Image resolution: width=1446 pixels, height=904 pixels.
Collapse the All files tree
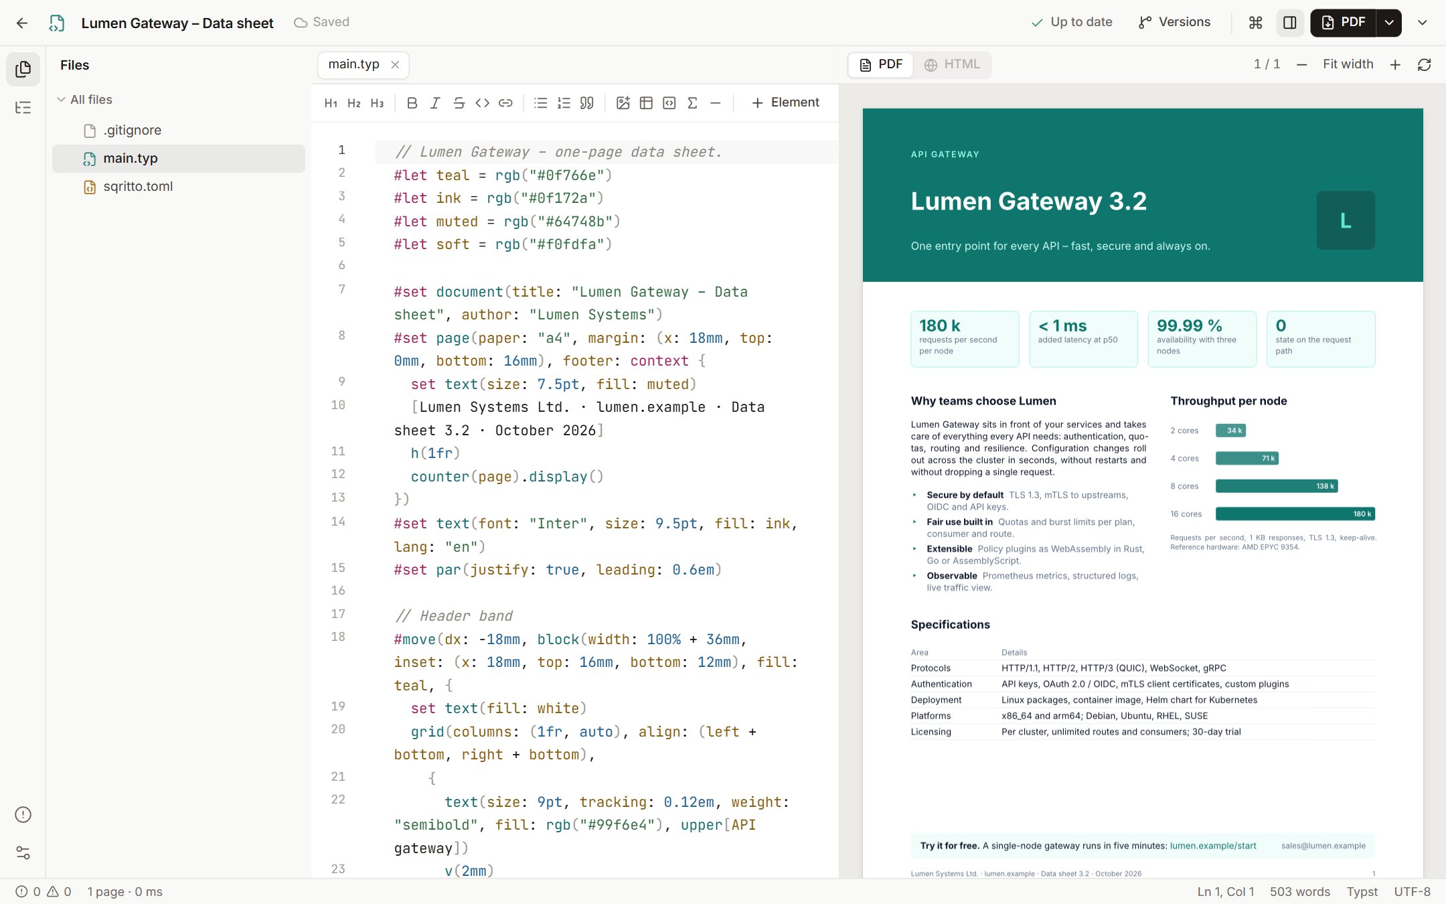[85, 99]
